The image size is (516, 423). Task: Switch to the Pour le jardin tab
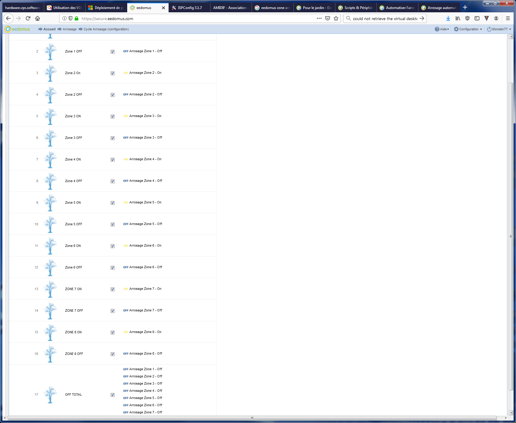coord(314,7)
